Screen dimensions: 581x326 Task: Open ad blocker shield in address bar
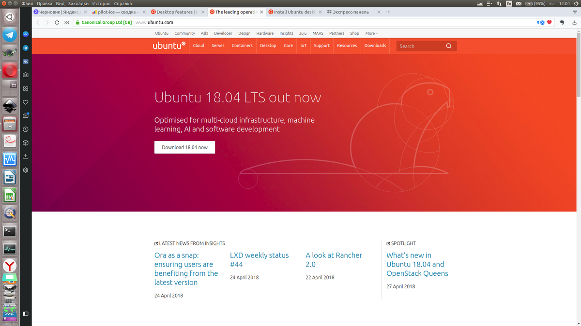542,22
